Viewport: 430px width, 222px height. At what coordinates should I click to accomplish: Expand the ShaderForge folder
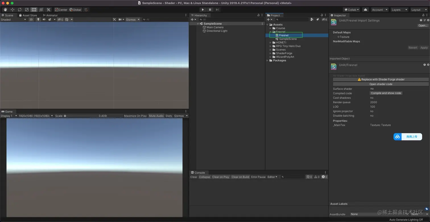(270, 53)
